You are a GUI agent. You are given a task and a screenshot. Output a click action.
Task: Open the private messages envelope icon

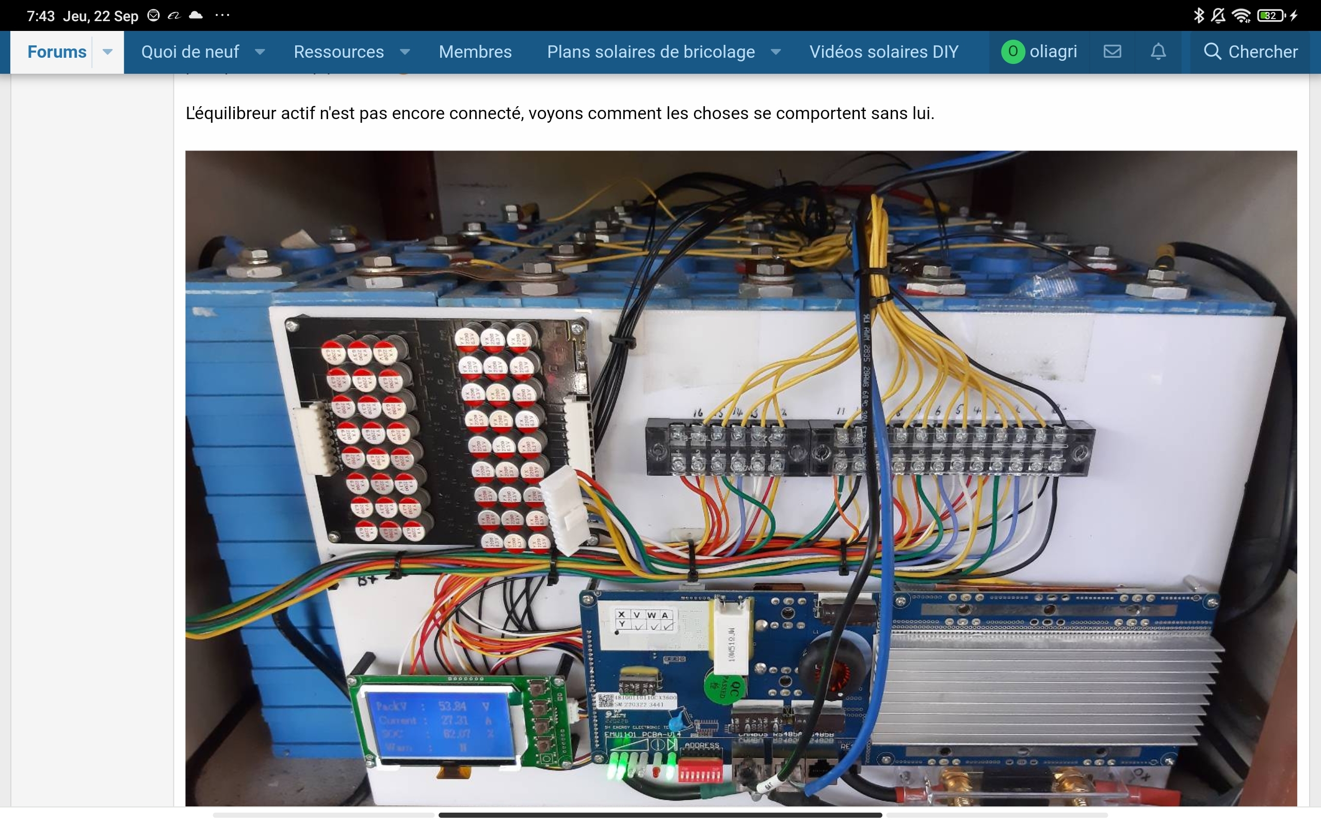(x=1113, y=52)
